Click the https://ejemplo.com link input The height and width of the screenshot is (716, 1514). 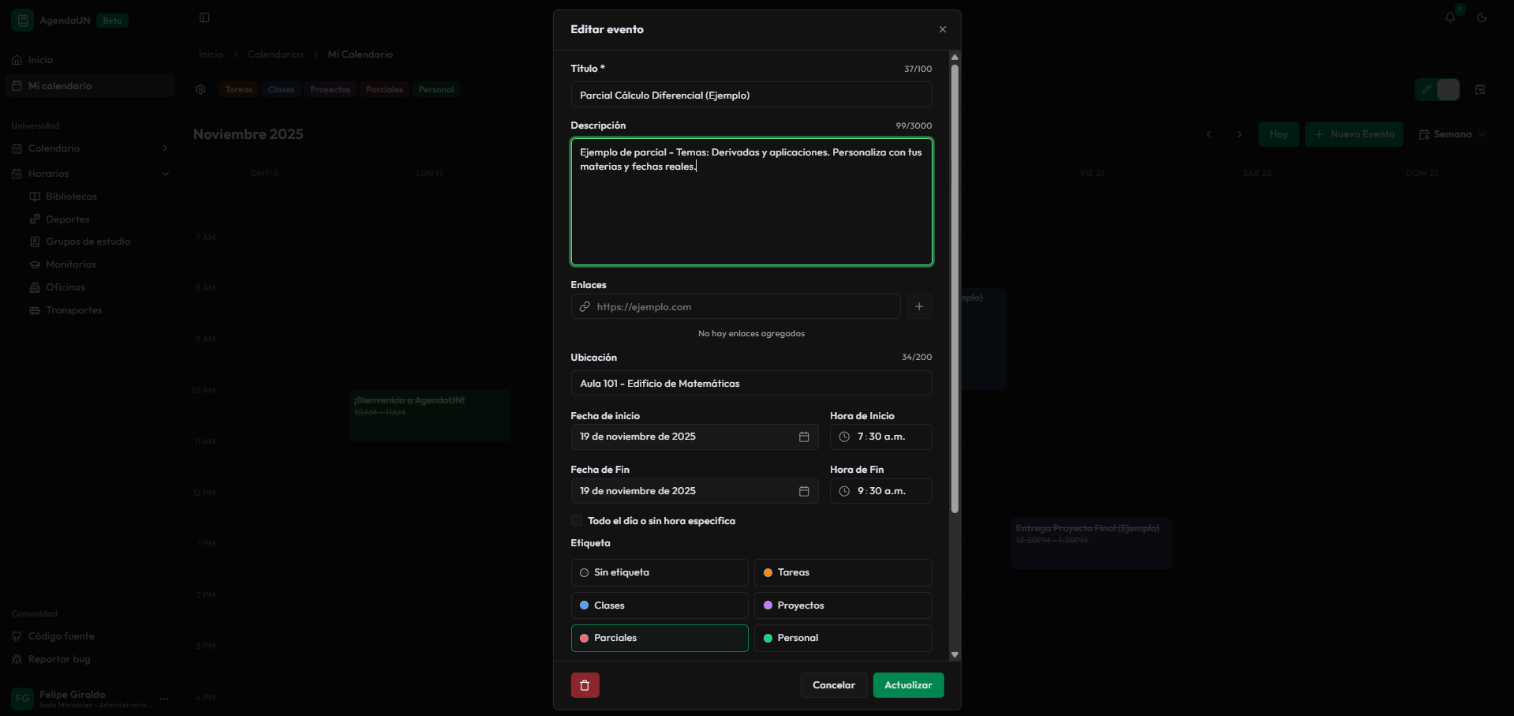735,306
